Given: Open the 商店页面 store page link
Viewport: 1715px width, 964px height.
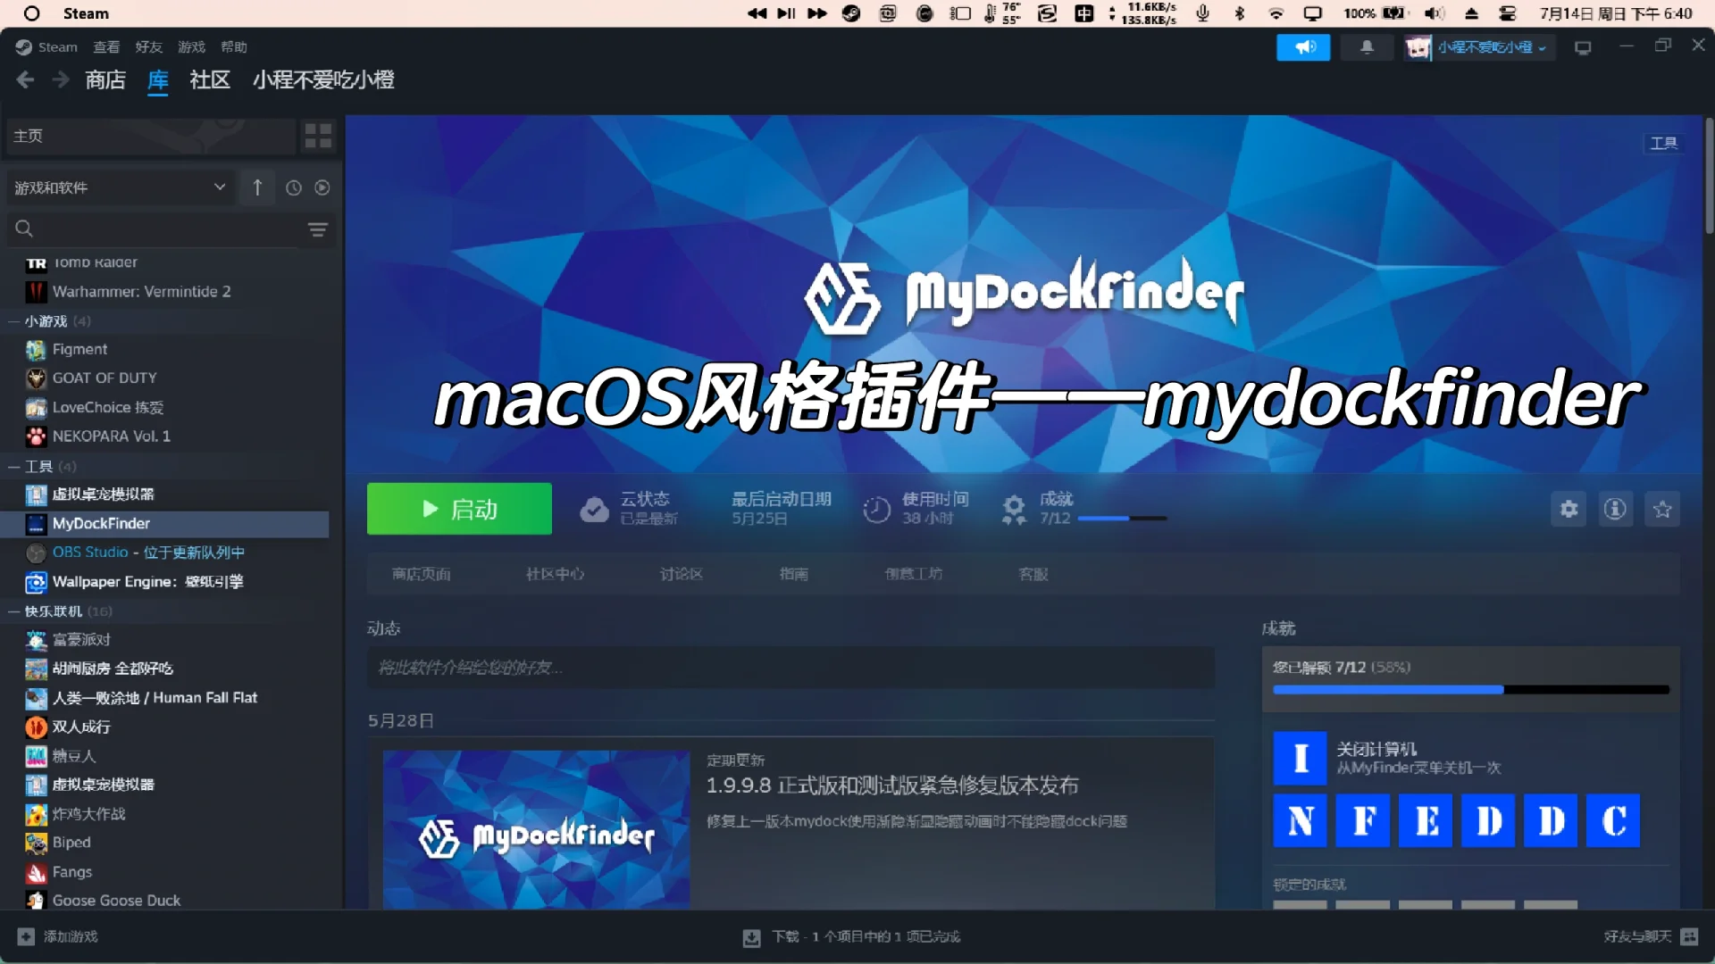Looking at the screenshot, I should 421,574.
